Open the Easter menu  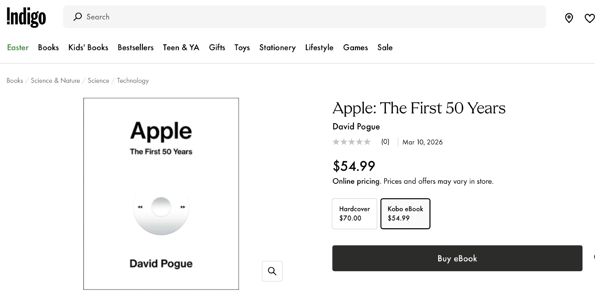pyautogui.click(x=18, y=47)
